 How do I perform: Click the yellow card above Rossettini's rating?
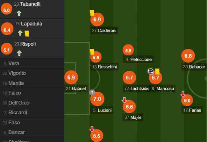92,52
